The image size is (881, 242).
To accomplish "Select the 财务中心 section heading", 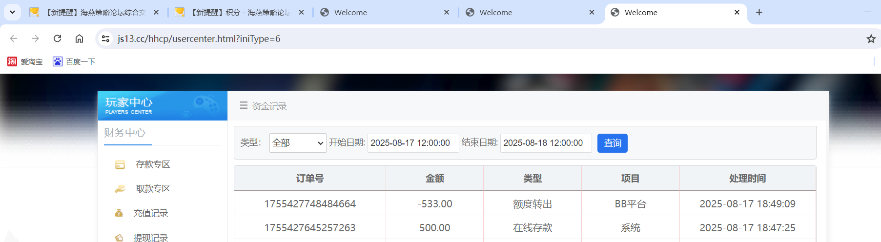I will [125, 133].
